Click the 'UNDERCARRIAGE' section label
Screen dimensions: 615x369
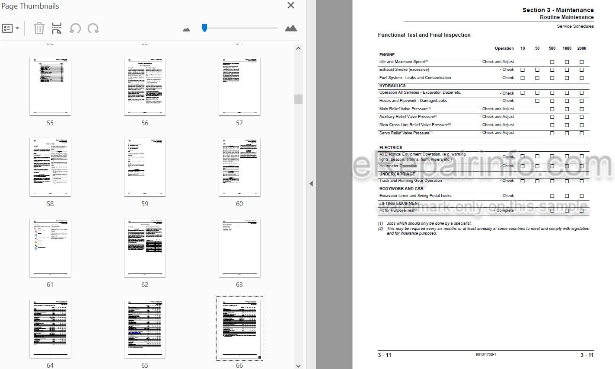(x=397, y=174)
